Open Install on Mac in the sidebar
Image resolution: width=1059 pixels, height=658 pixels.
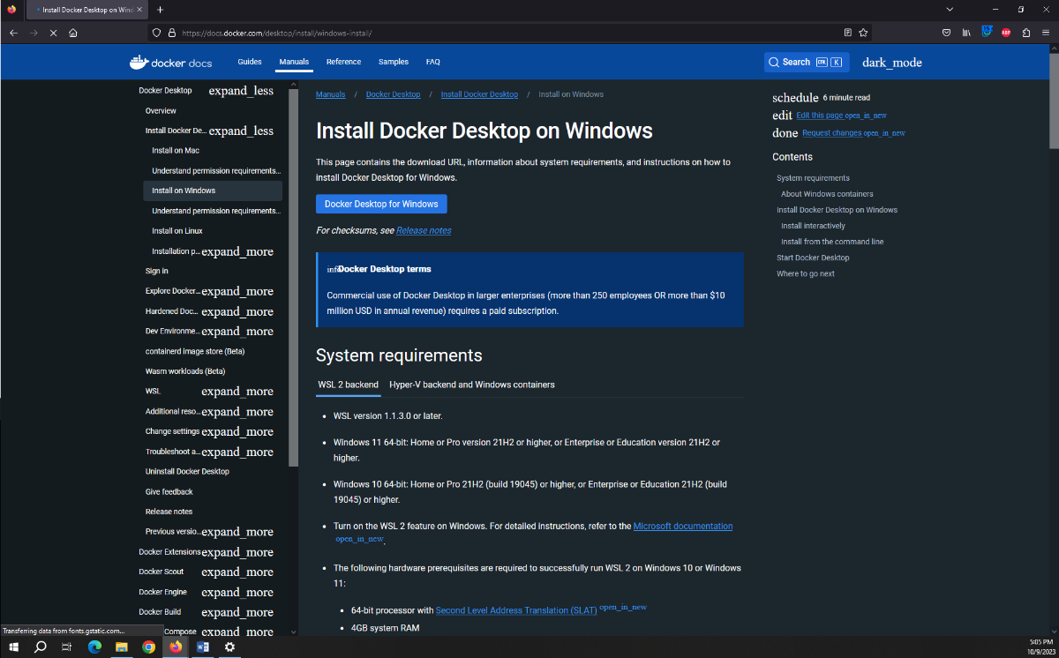pos(176,151)
